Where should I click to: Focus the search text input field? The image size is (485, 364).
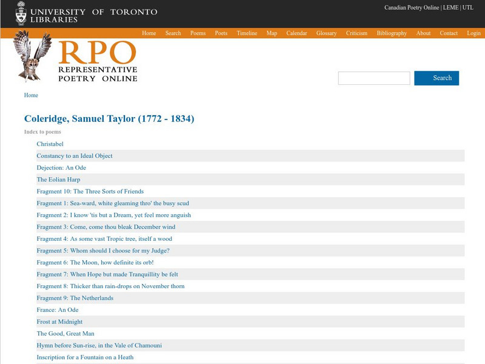click(x=374, y=78)
